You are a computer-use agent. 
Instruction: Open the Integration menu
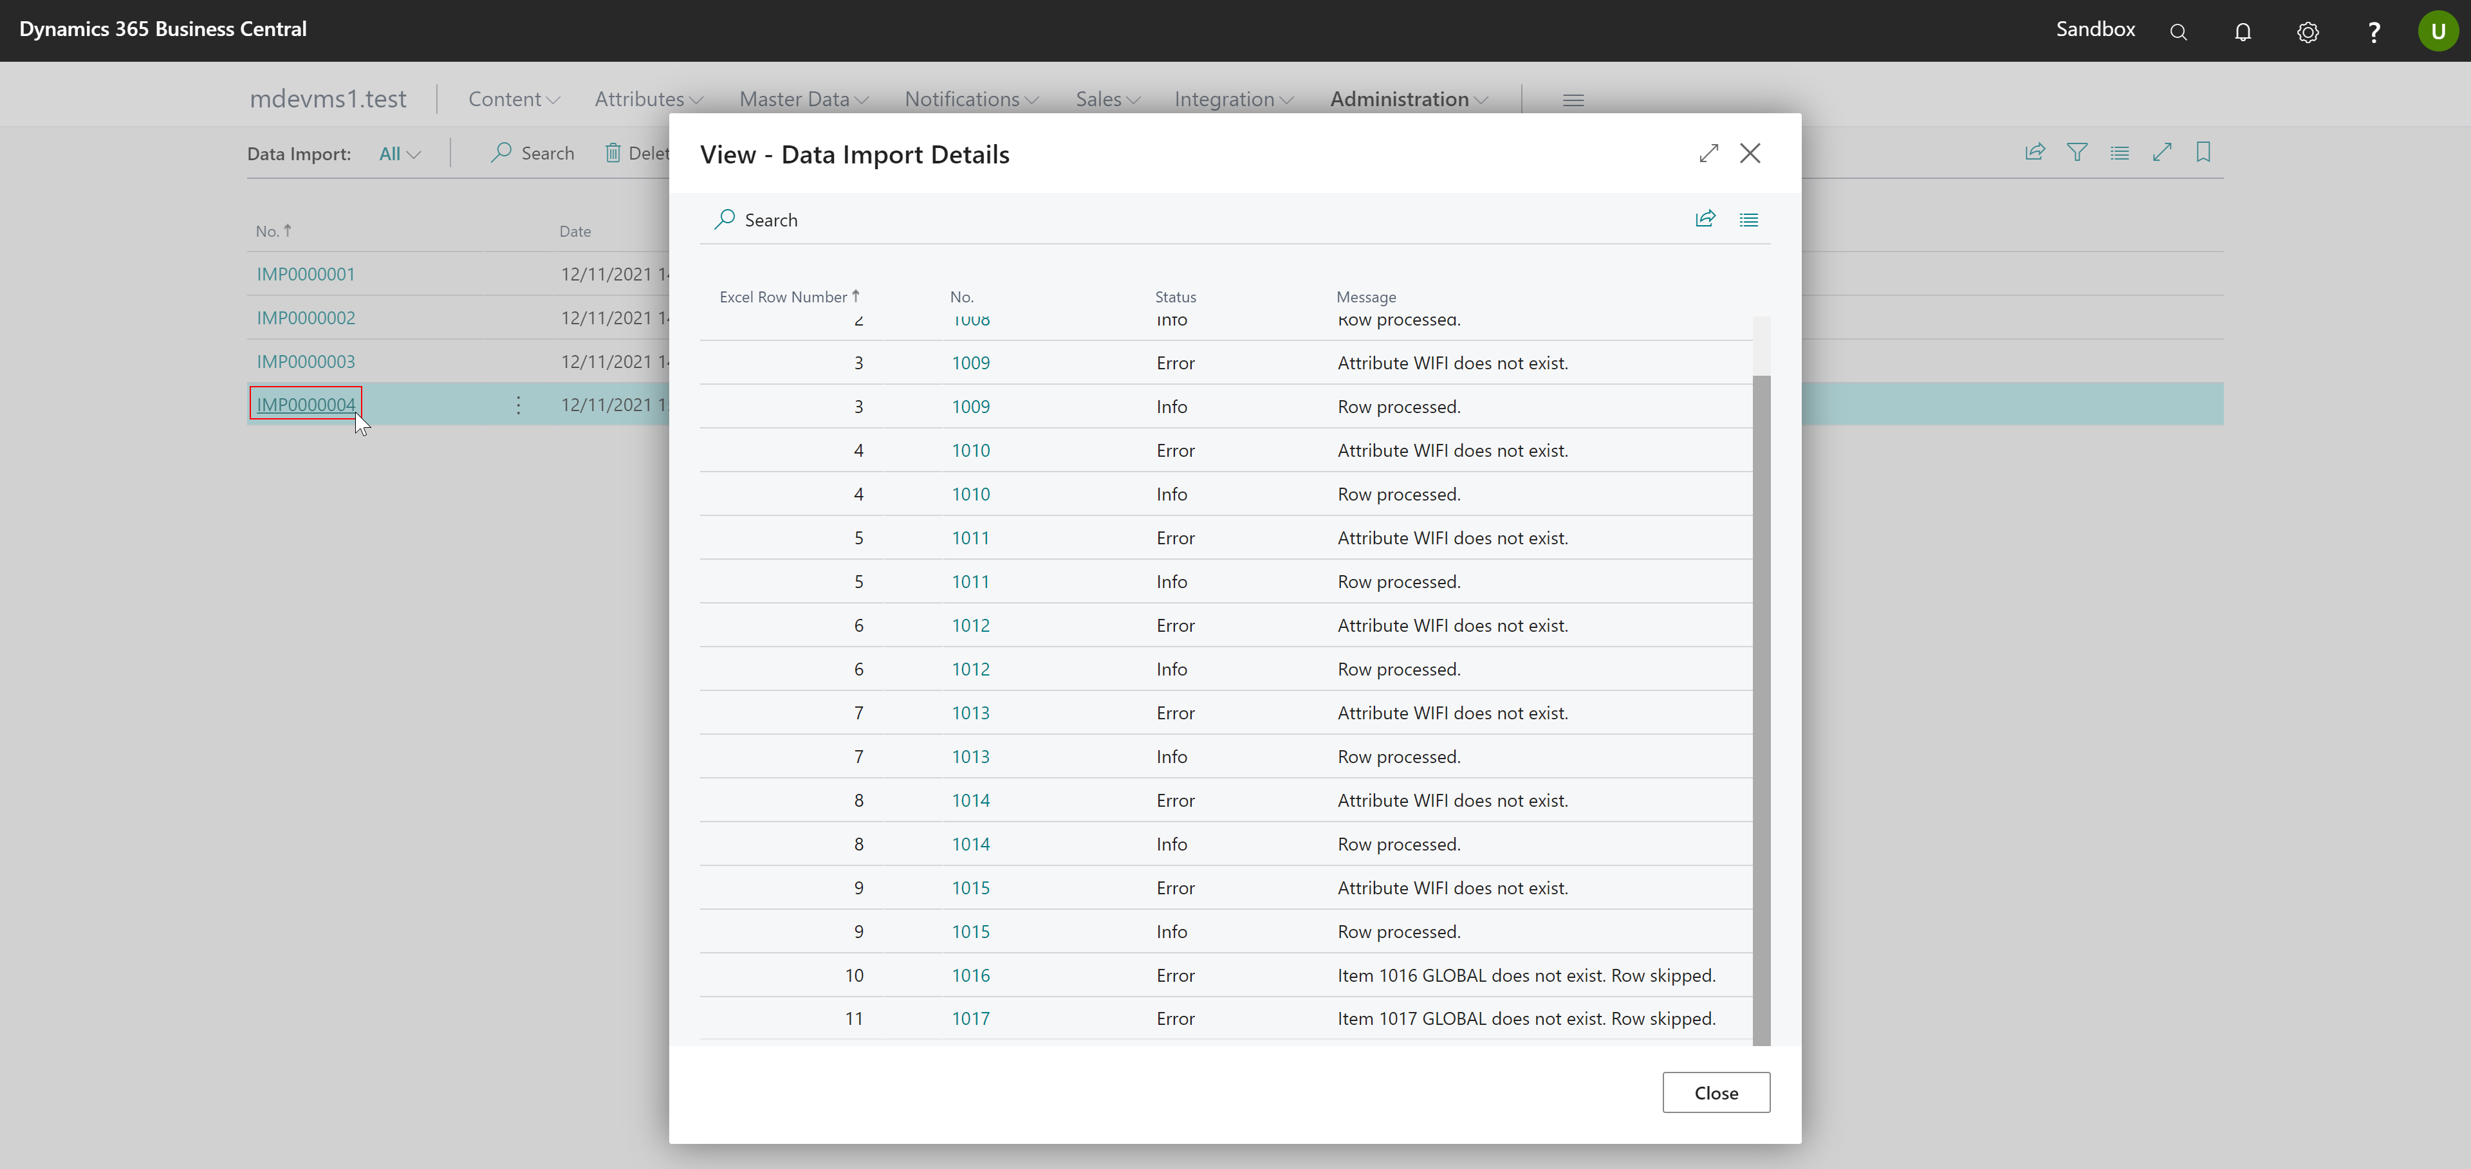(1233, 99)
